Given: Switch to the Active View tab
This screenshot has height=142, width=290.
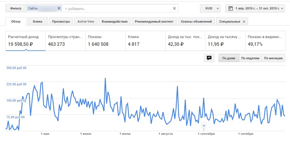Looking at the screenshot, I should [x=86, y=21].
